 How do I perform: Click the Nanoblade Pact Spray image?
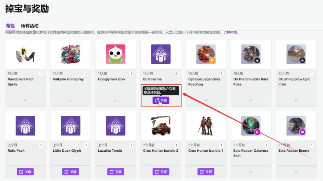(25, 54)
